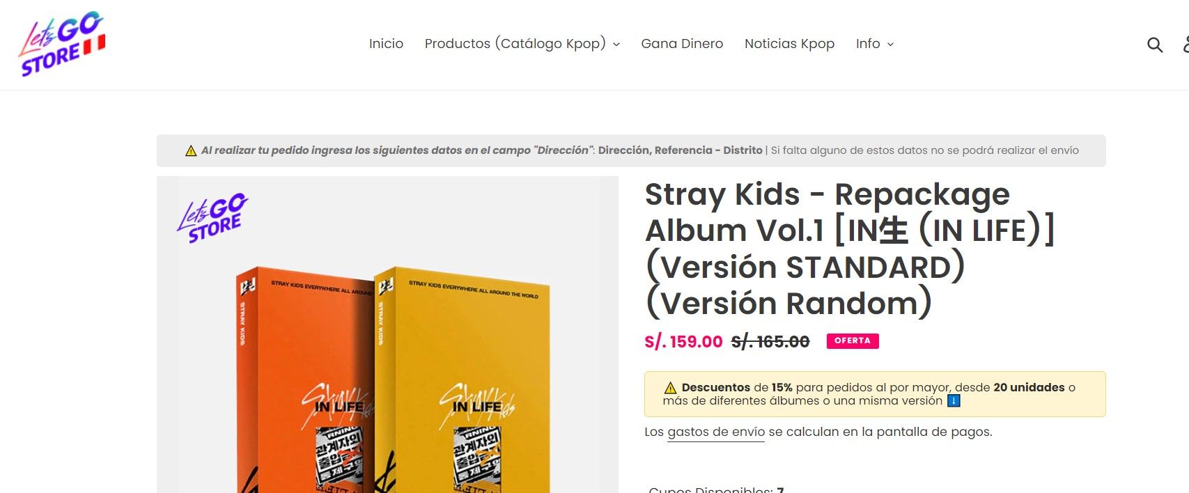The width and height of the screenshot is (1189, 493).
Task: Expand the Productos (Catálogo Kpop) menu
Action: [x=522, y=44]
